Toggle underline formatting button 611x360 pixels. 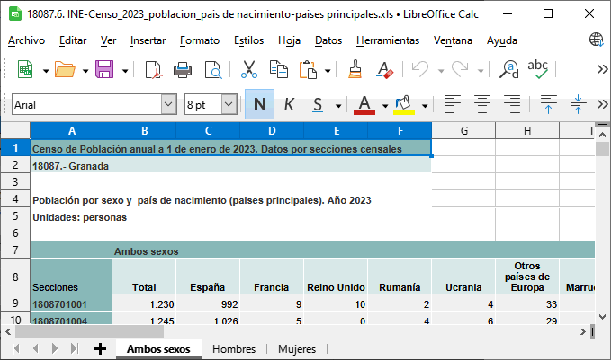point(318,104)
